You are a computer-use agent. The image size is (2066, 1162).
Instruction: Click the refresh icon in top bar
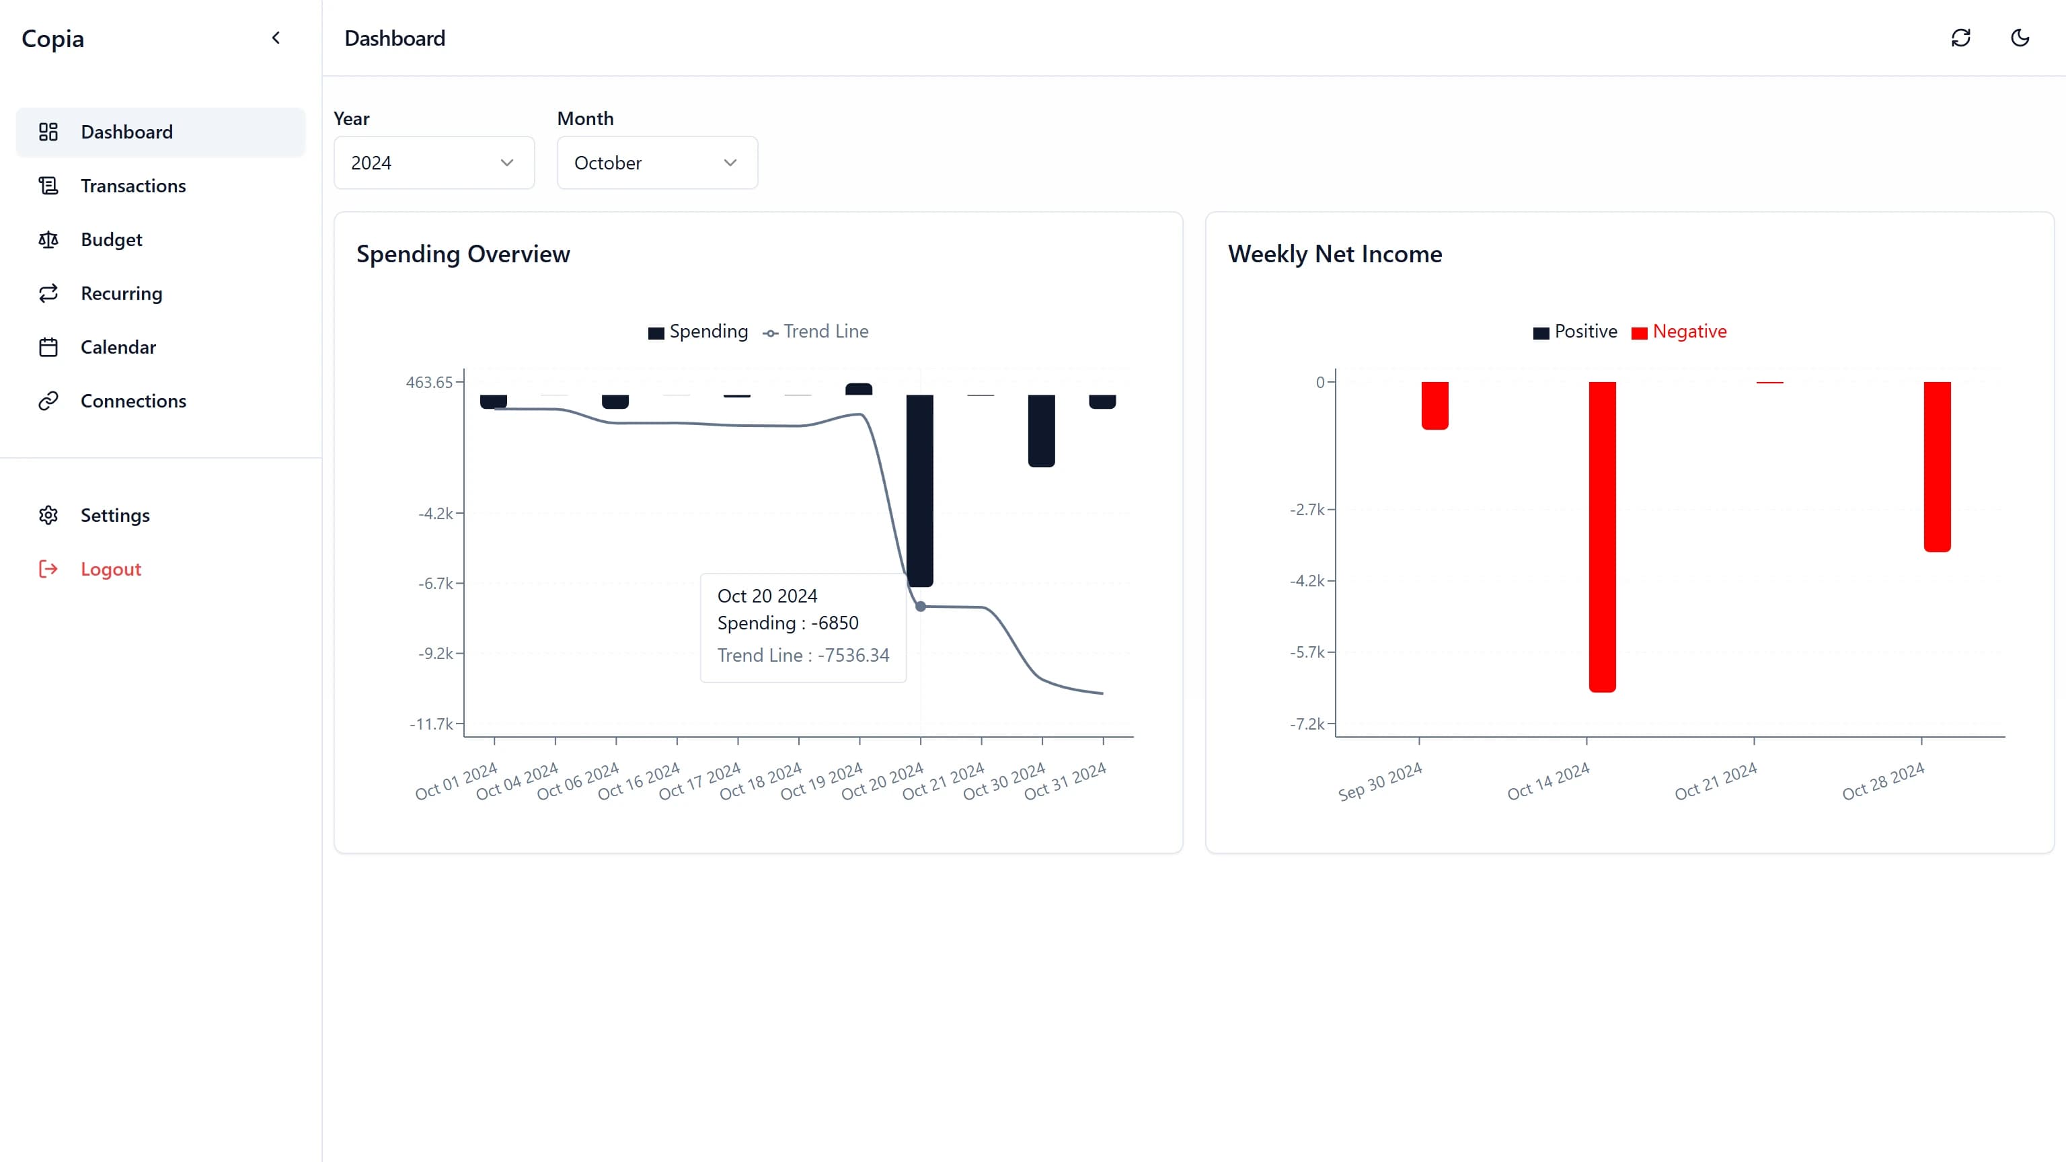click(1960, 38)
